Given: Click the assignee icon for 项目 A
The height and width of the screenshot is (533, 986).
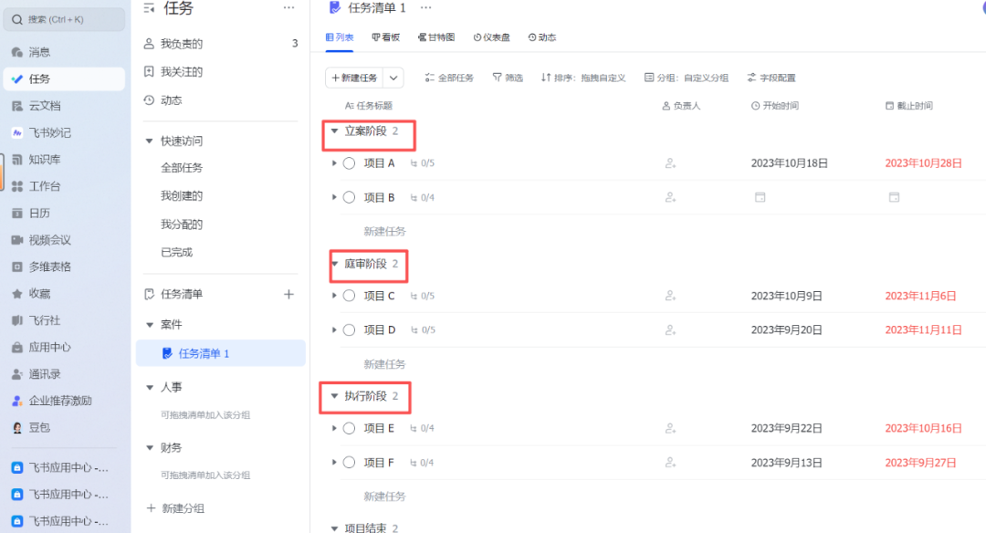Looking at the screenshot, I should click(x=670, y=163).
